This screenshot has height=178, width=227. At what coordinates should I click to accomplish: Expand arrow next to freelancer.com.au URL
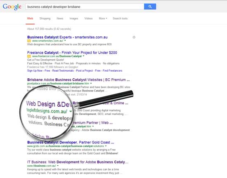coord(83,56)
